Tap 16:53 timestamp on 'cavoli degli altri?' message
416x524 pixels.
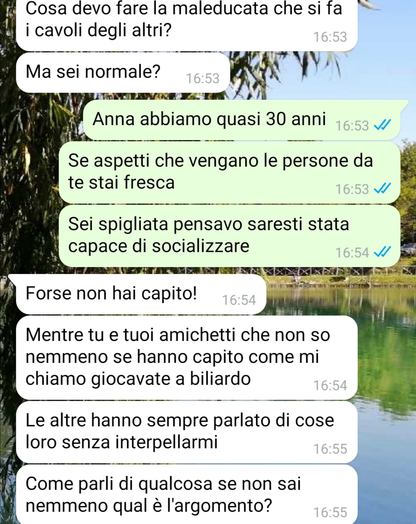click(x=330, y=37)
